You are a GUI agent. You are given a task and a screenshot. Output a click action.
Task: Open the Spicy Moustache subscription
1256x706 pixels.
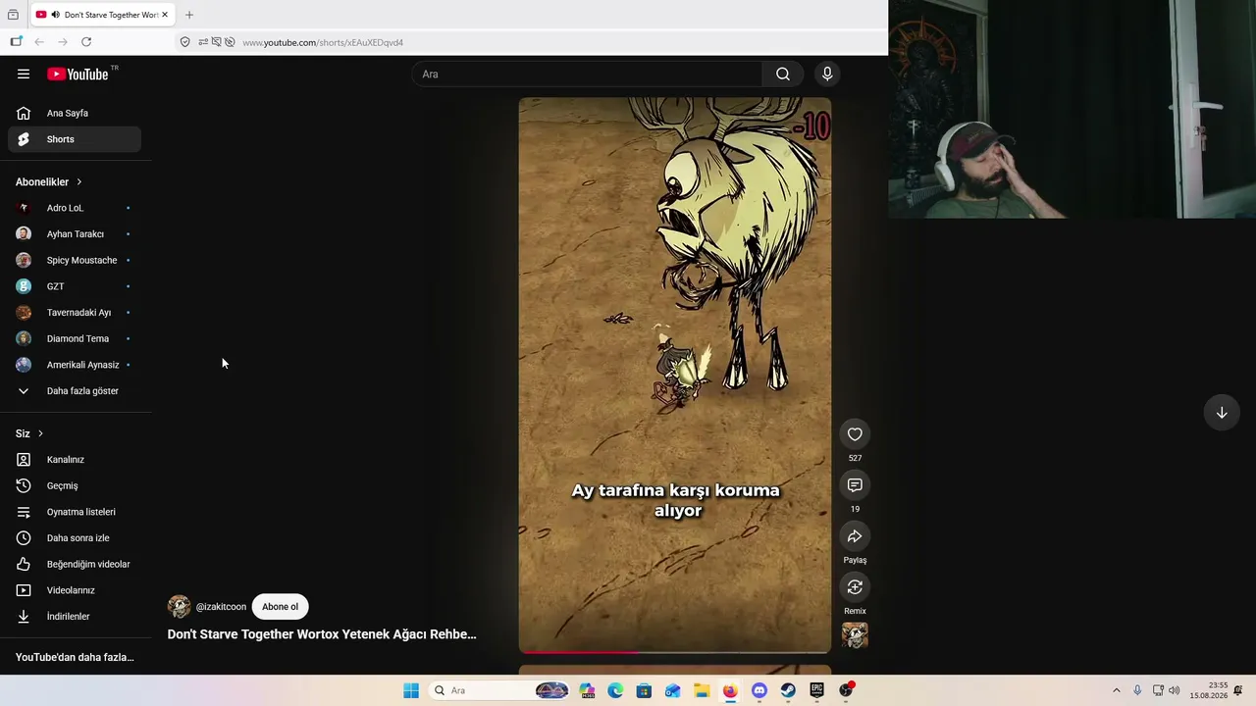click(75, 260)
